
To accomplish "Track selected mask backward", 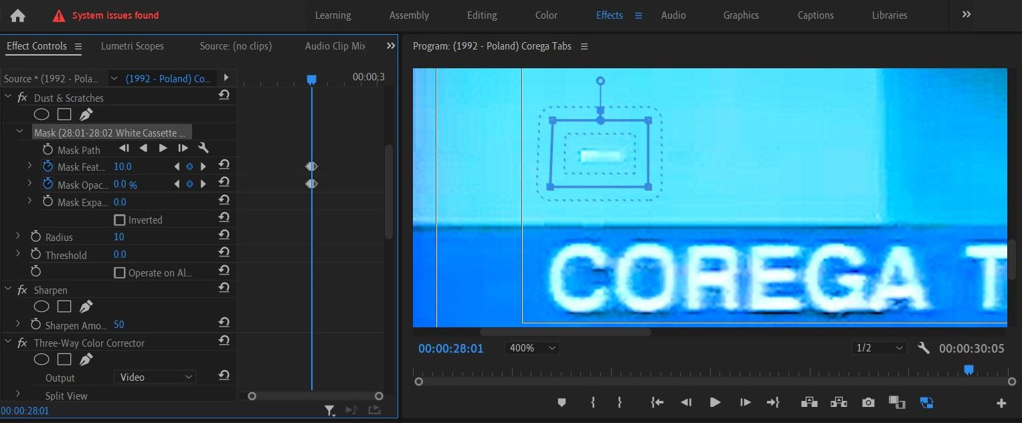I will click(x=143, y=149).
